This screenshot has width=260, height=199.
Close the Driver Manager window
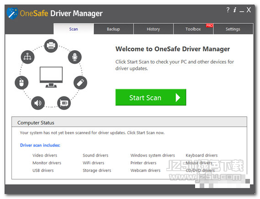pyautogui.click(x=249, y=10)
